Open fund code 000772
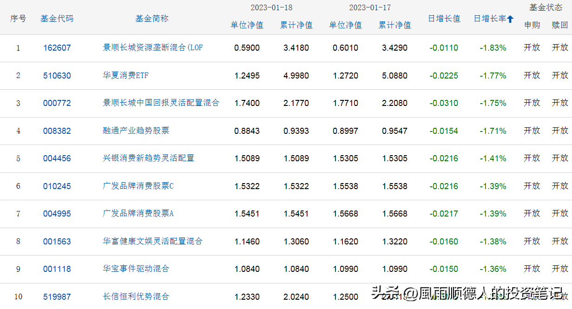 57,103
